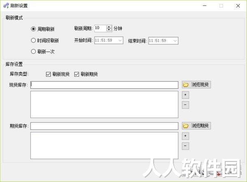247x182 pixels.
Task: Click the 库存类型 label text
Action: (x=19, y=74)
